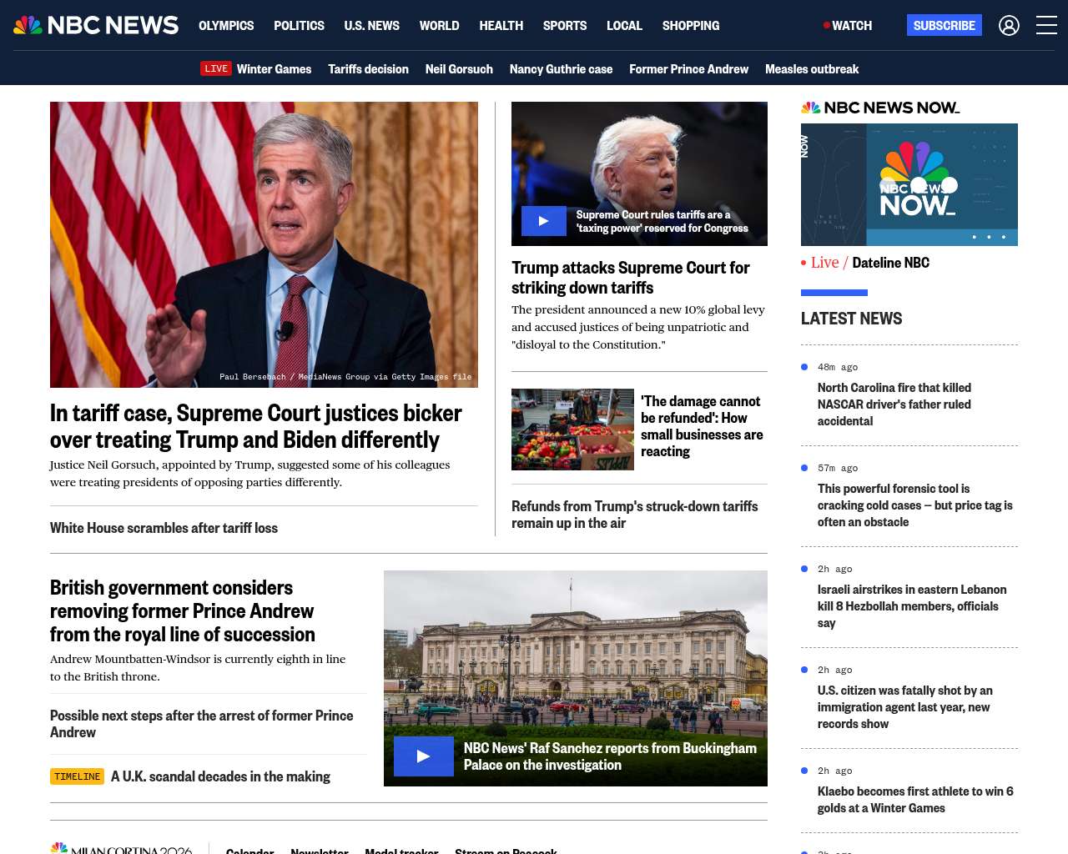Read the Gorsuch tariff case headline
This screenshot has width=1068, height=854.
pos(255,426)
